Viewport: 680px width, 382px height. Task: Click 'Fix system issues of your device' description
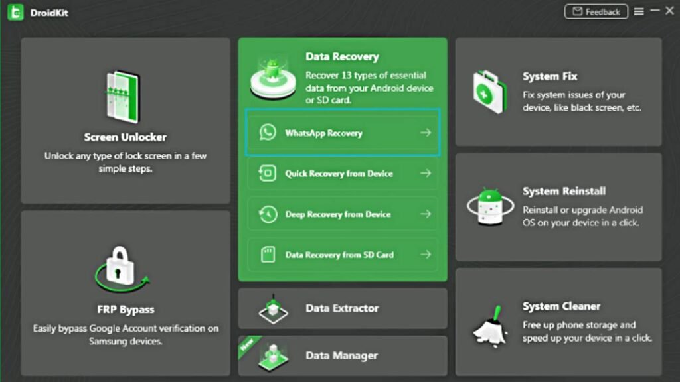coord(582,101)
